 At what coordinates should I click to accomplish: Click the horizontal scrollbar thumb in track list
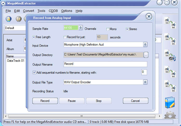82,116
